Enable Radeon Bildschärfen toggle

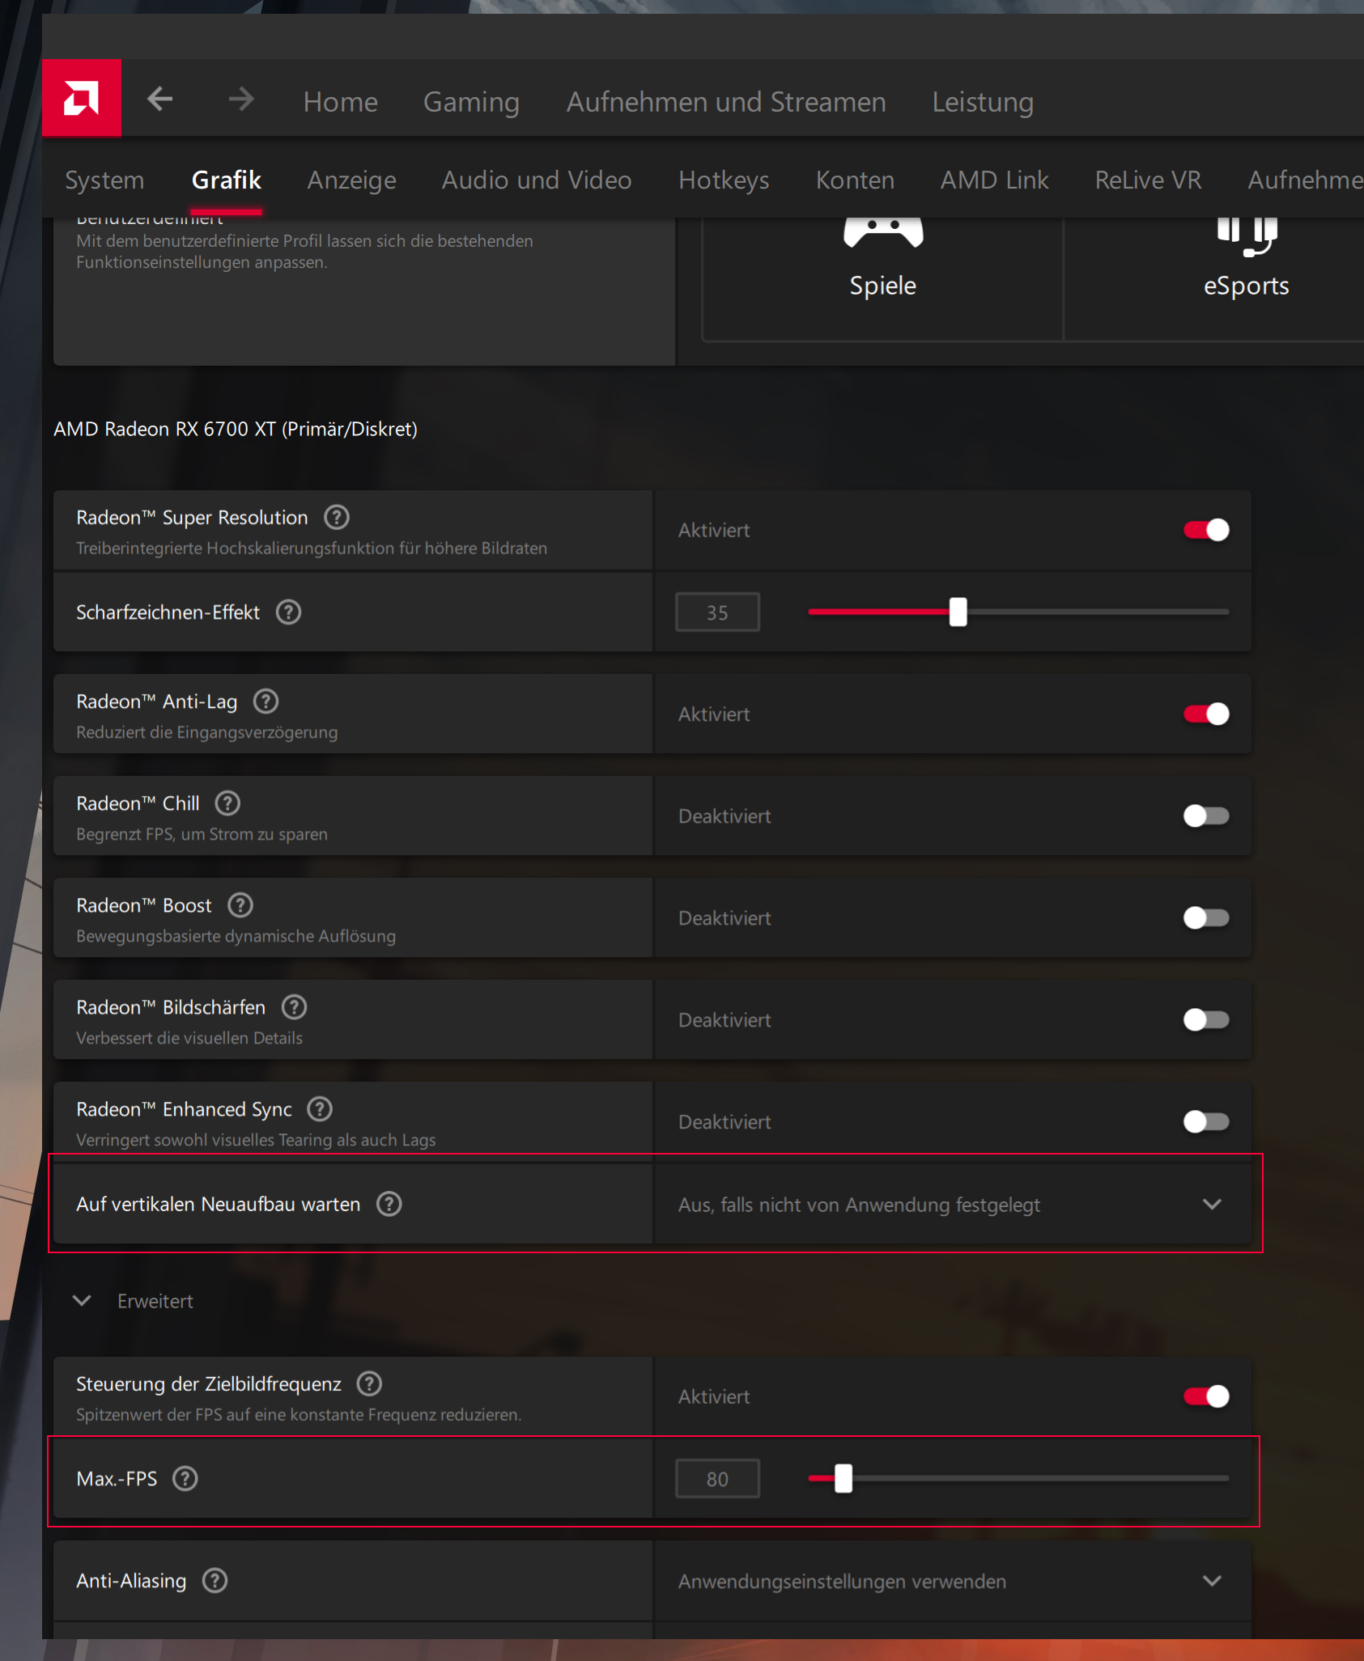tap(1206, 1019)
